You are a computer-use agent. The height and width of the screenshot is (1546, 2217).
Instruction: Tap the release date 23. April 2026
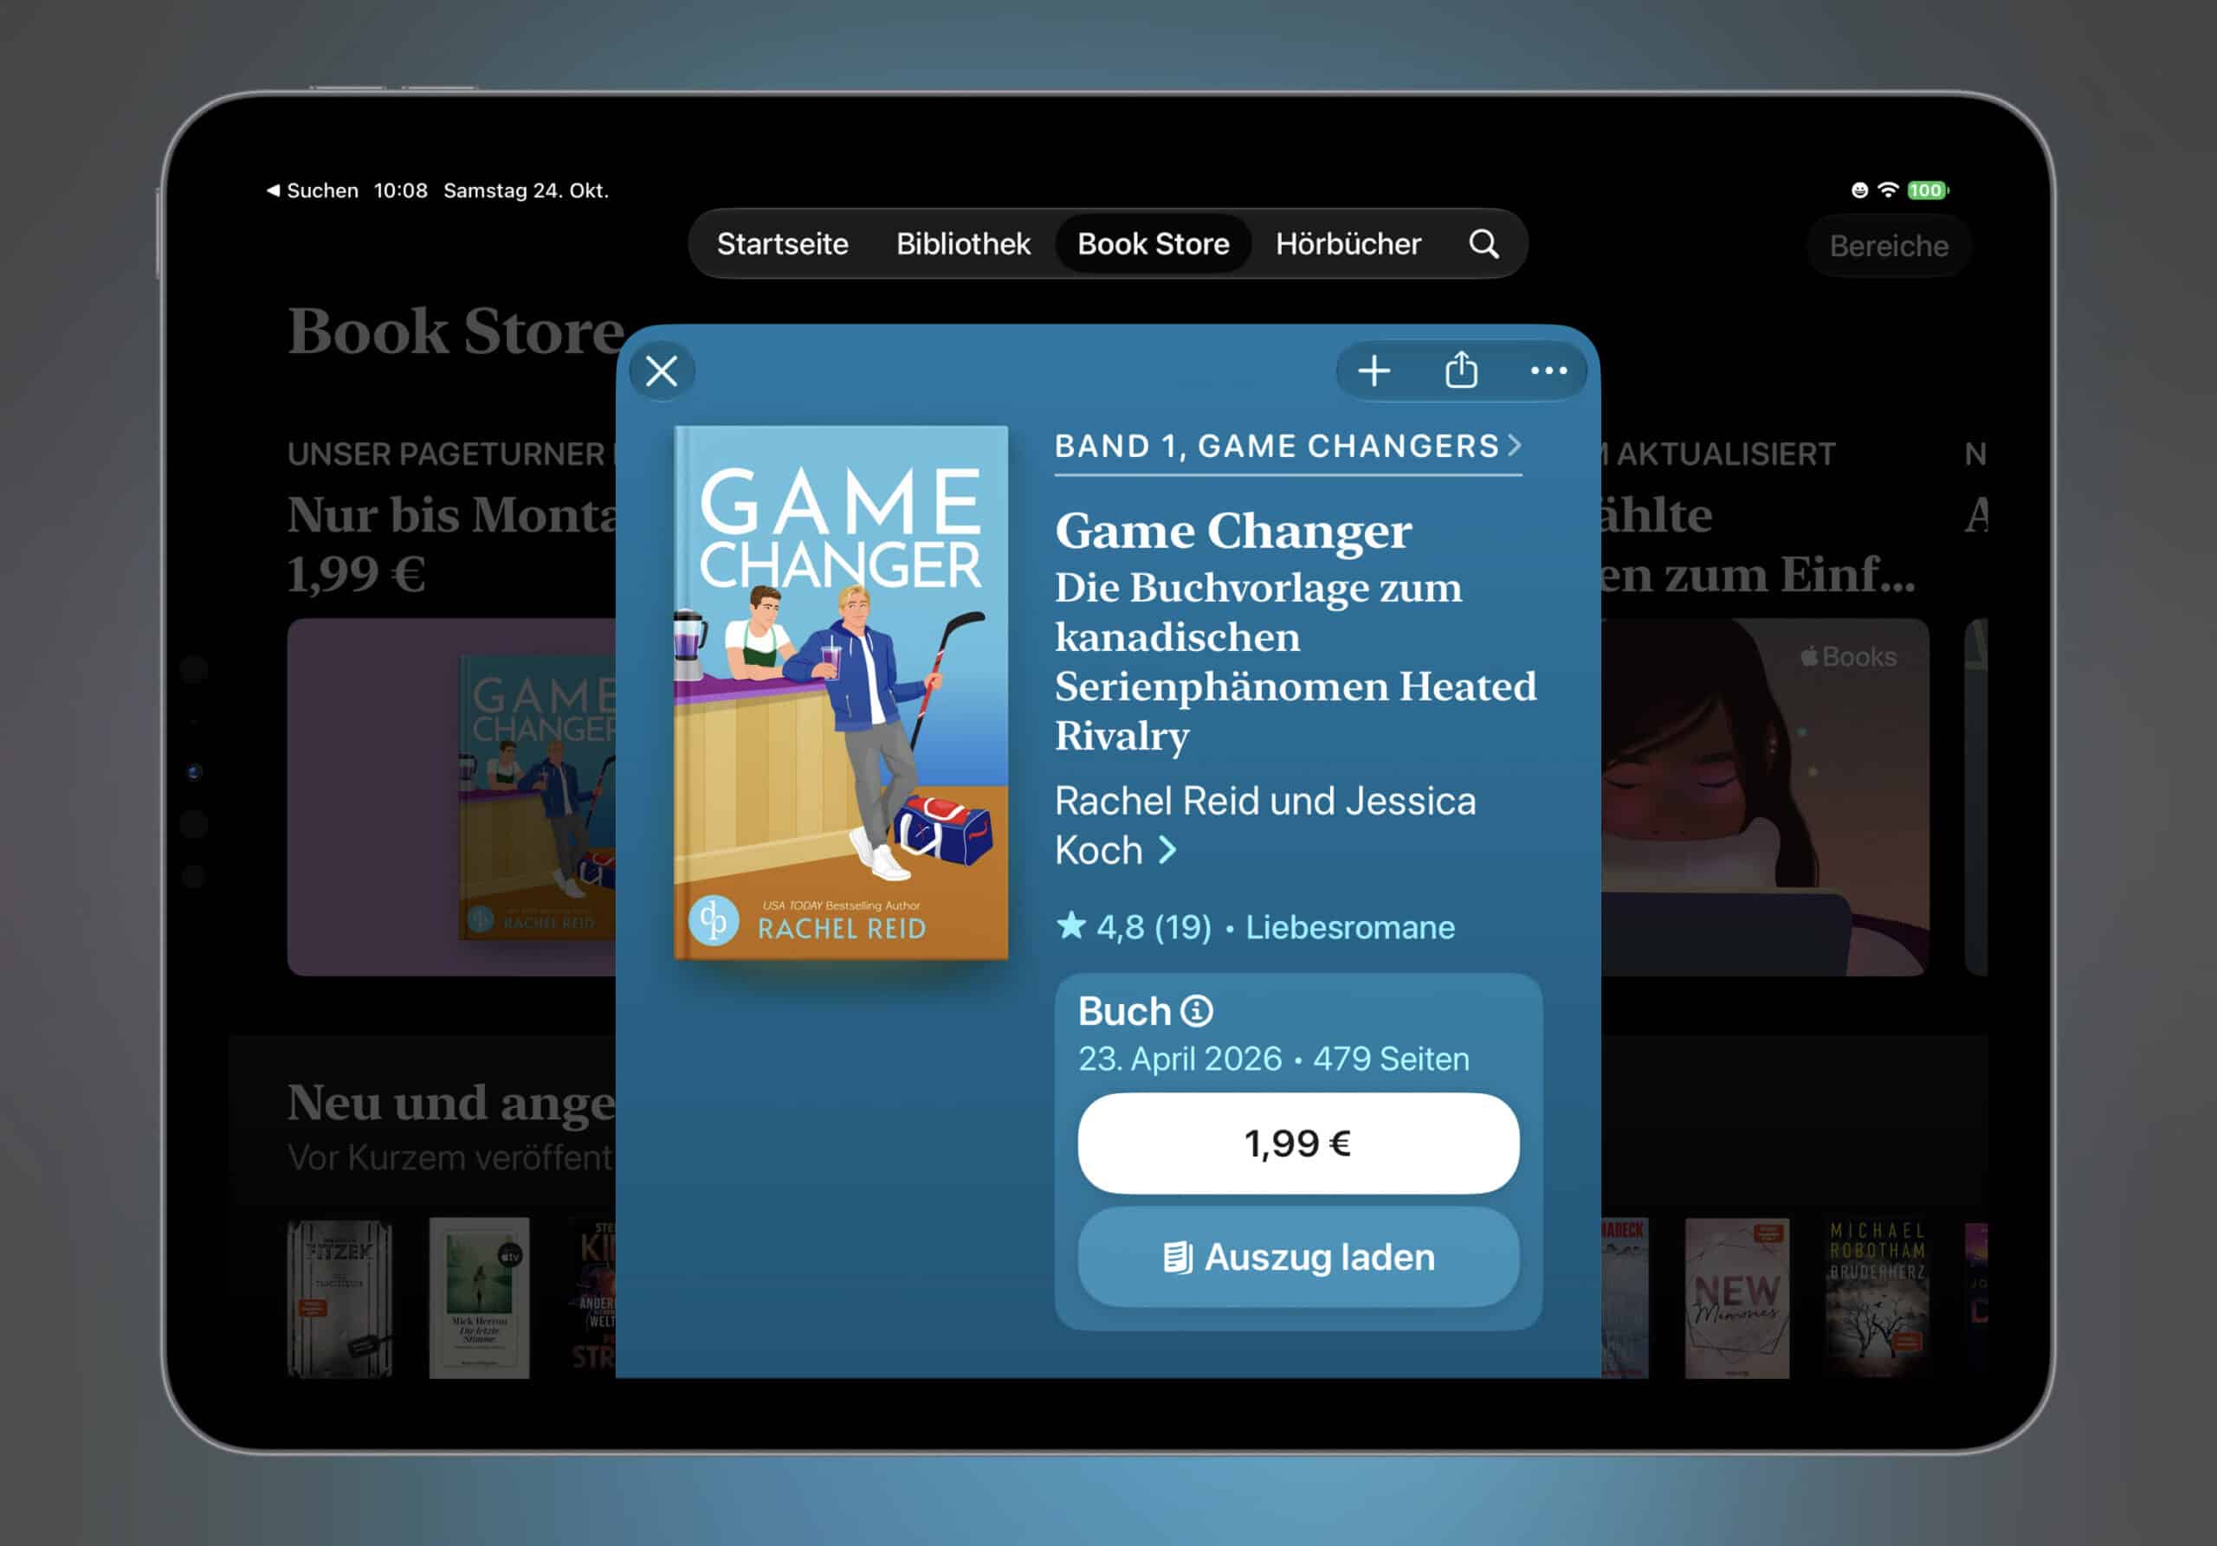coord(1180,1060)
